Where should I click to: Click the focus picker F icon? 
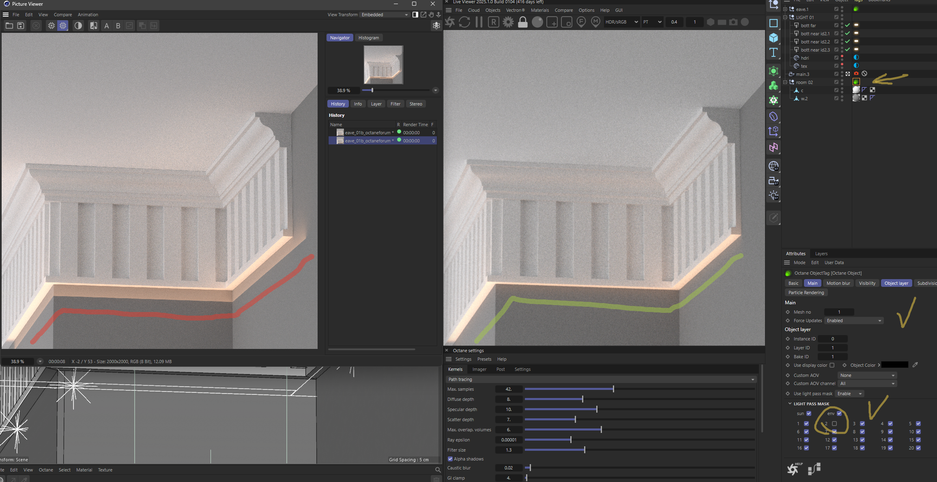581,22
